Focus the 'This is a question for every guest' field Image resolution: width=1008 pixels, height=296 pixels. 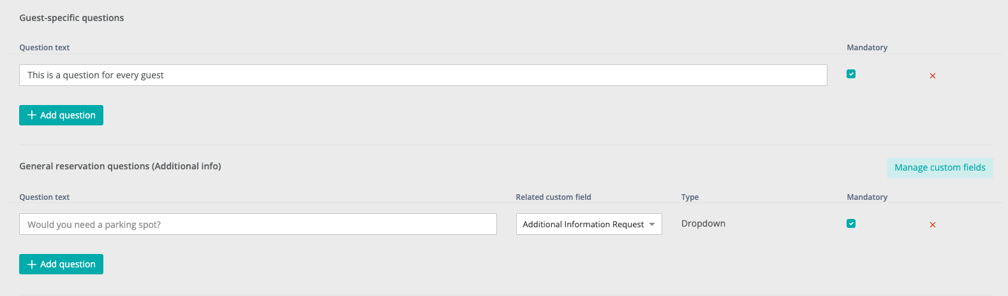click(422, 75)
